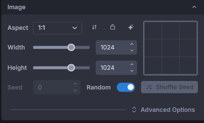204x123 pixels.
Task: Click the Width slider handle
Action: coord(71,47)
